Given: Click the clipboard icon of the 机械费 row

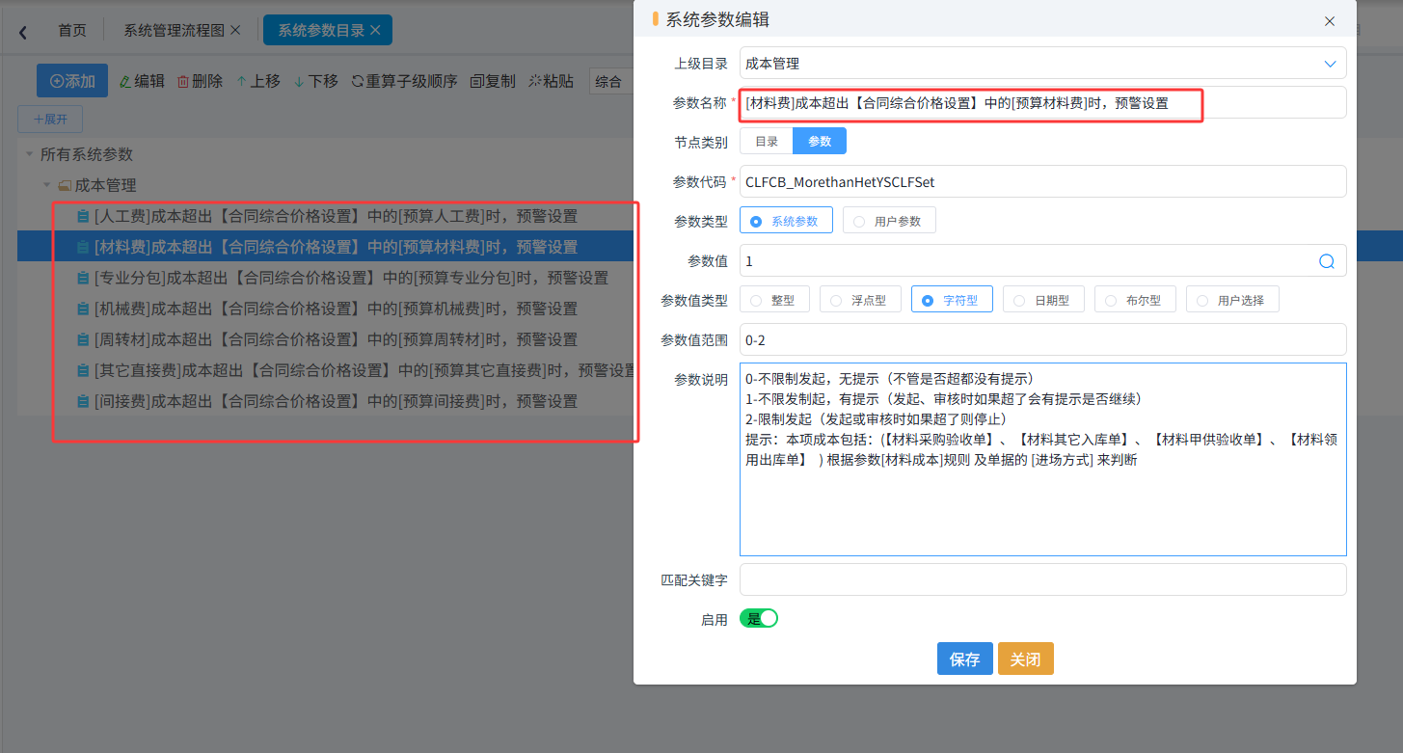Looking at the screenshot, I should point(83,309).
